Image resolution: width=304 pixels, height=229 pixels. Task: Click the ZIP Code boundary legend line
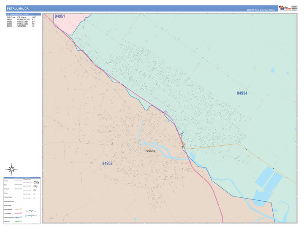[x=19, y=189]
